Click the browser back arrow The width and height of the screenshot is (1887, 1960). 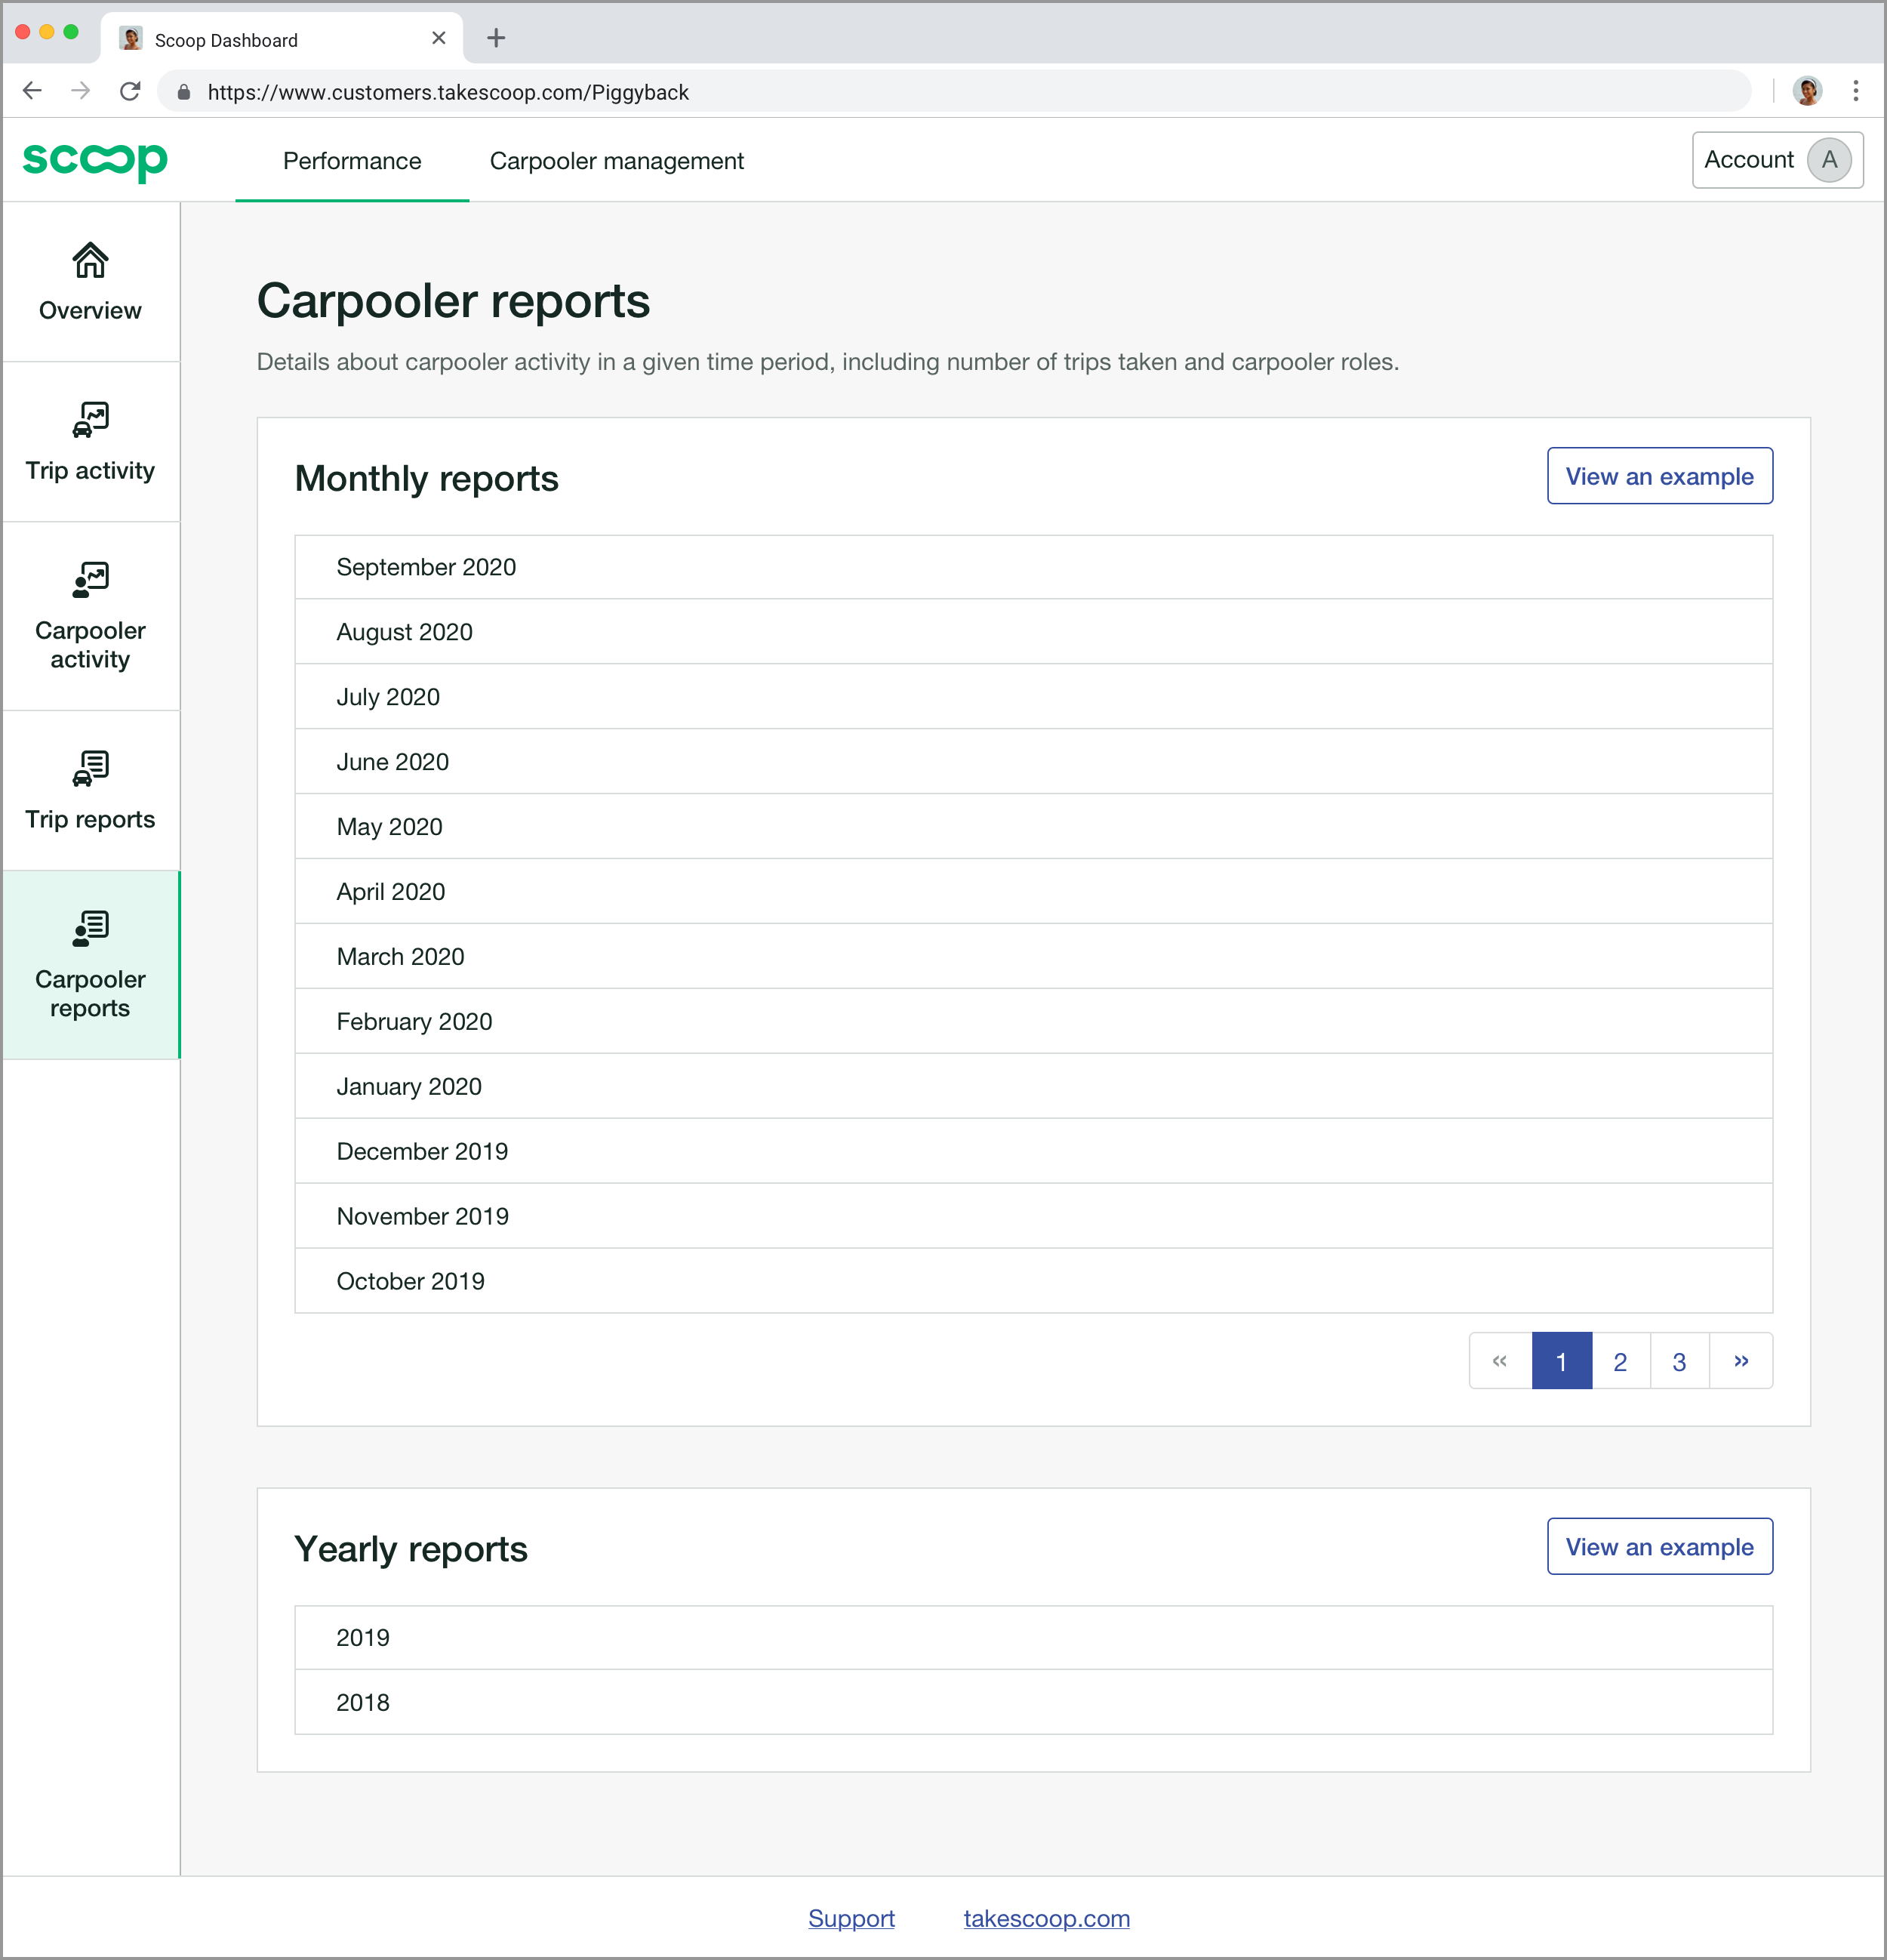point(32,92)
